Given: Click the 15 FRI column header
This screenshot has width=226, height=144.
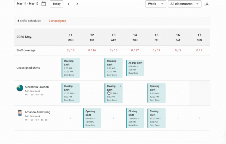Looking at the screenshot, I should coord(156,37).
